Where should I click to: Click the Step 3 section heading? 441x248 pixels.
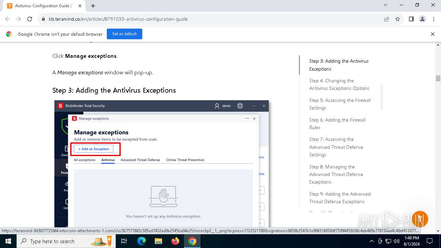114,90
